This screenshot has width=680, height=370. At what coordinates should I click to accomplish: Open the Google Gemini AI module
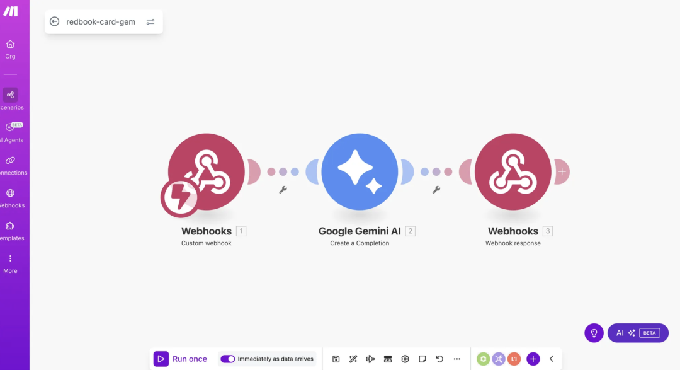coord(360,171)
